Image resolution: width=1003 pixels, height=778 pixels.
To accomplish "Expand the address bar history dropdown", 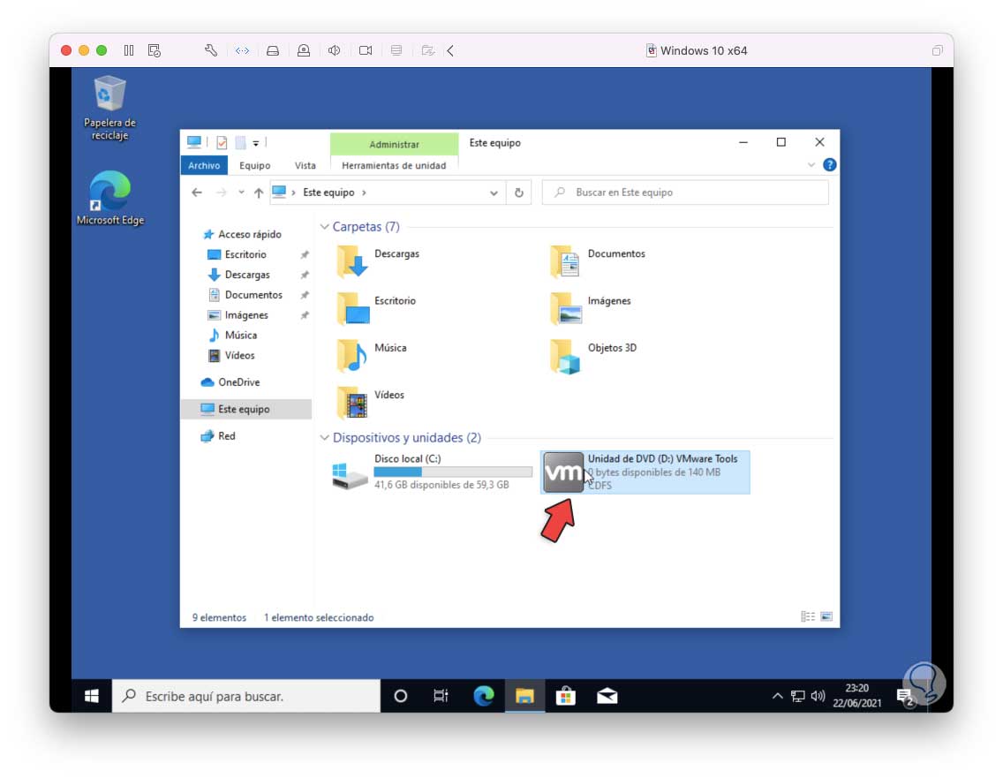I will click(x=494, y=193).
